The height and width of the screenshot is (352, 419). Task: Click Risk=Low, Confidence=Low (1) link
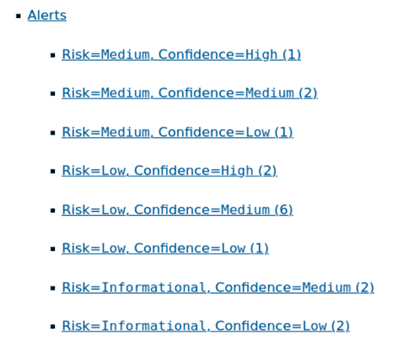(165, 248)
